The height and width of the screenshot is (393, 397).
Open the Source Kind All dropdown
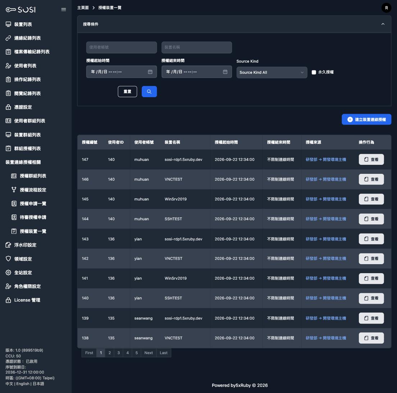coord(271,72)
